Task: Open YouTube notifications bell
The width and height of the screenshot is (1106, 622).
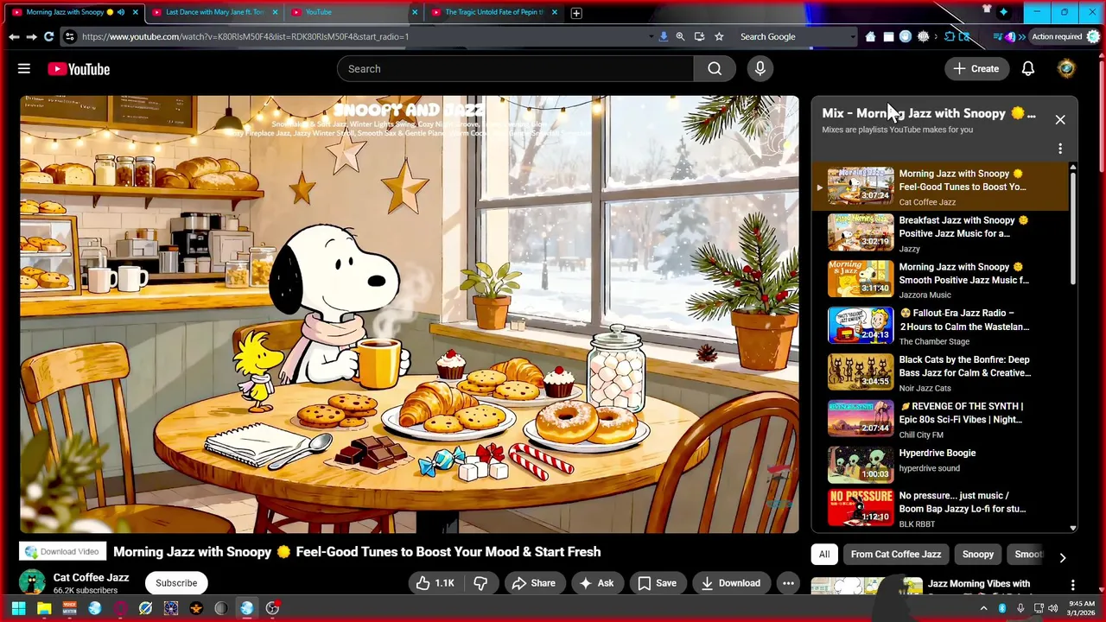Action: click(x=1028, y=69)
